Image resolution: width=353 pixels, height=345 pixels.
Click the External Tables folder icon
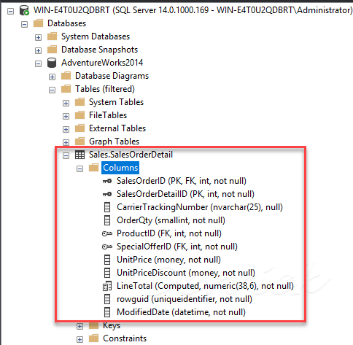pos(79,128)
